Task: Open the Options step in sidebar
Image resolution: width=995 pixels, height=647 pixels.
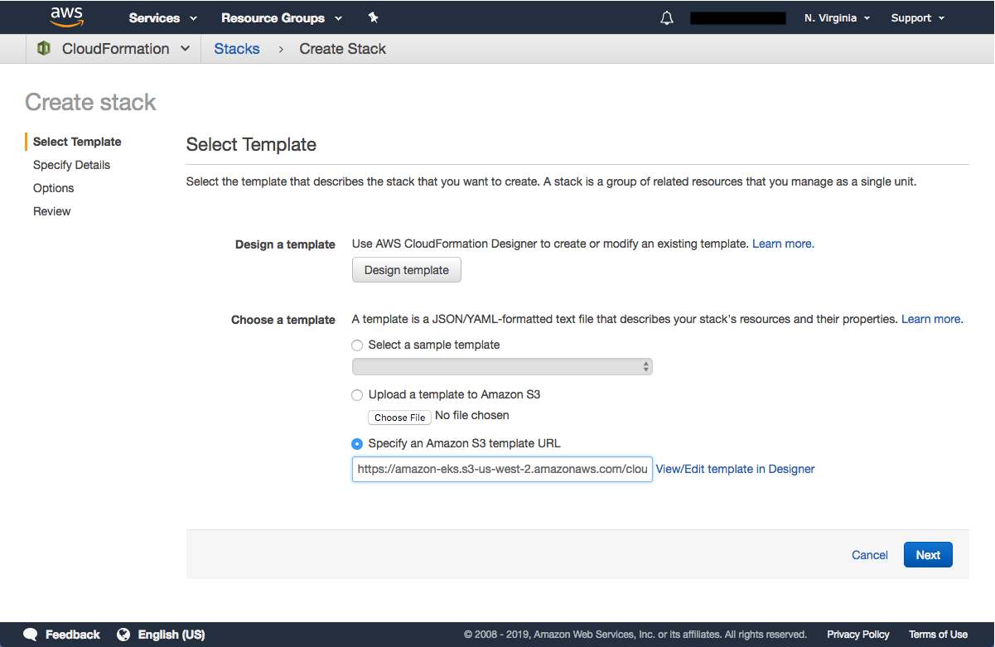Action: coord(54,188)
